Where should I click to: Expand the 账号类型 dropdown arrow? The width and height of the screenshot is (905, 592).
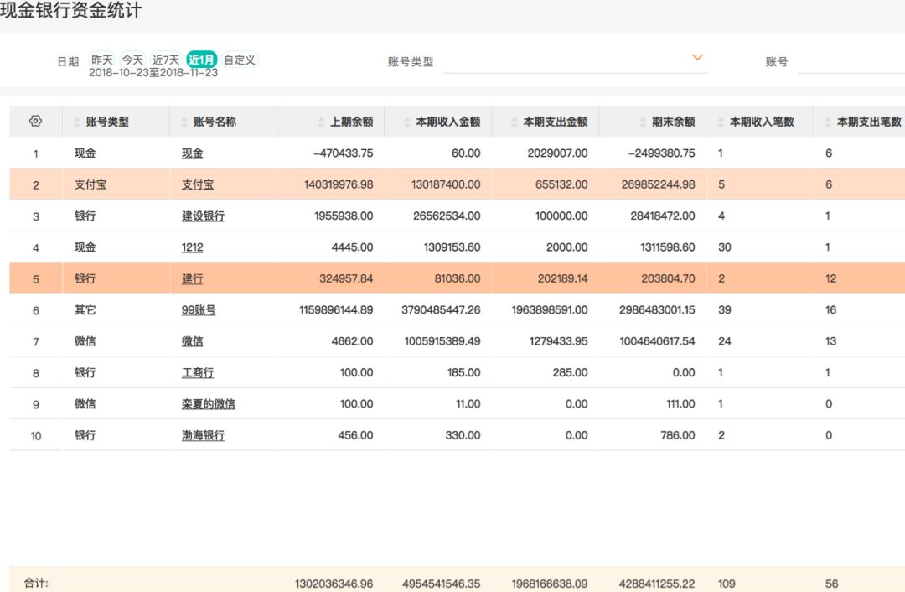tap(697, 57)
